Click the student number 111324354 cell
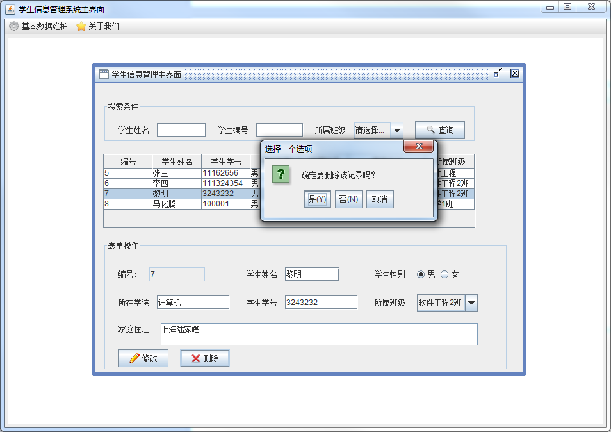Screen dimensions: 611x432 tap(225, 183)
